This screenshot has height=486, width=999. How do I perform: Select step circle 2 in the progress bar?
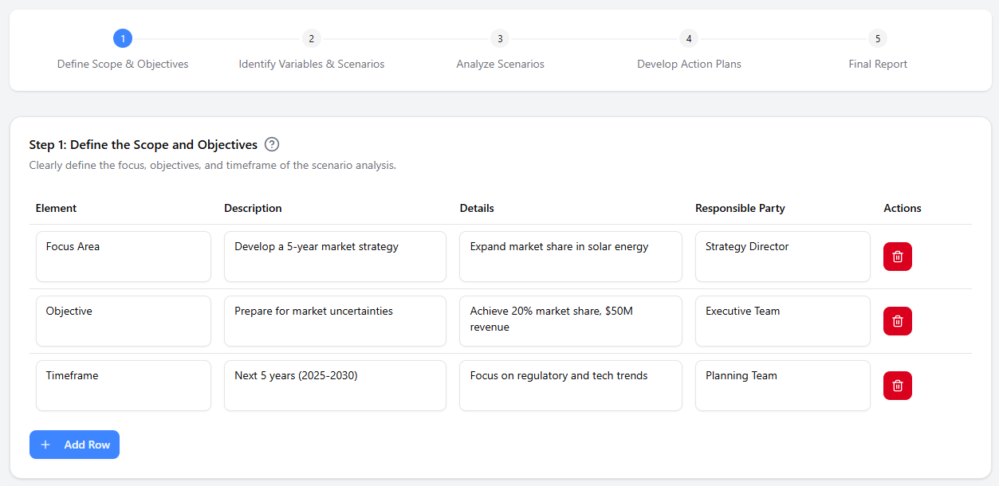point(311,37)
